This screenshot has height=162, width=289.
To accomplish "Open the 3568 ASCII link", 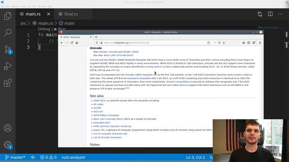I will click(99, 101).
